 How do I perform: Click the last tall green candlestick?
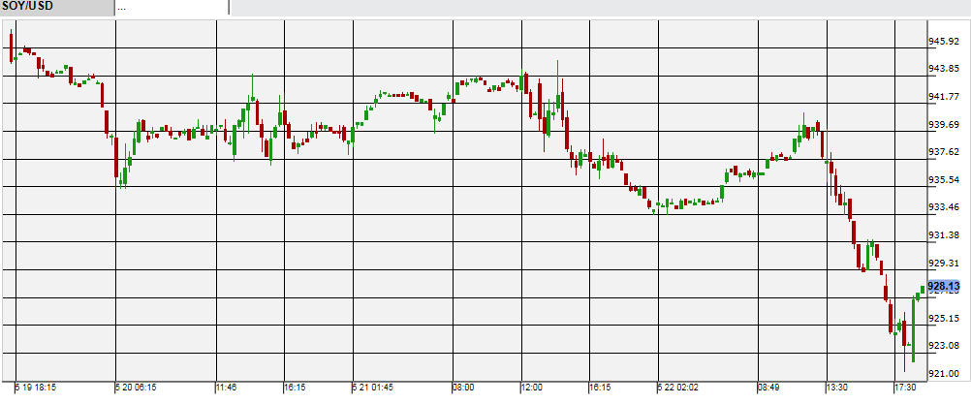(x=913, y=329)
